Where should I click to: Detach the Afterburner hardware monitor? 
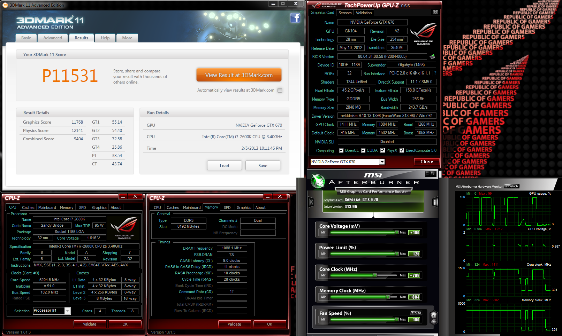click(x=511, y=186)
